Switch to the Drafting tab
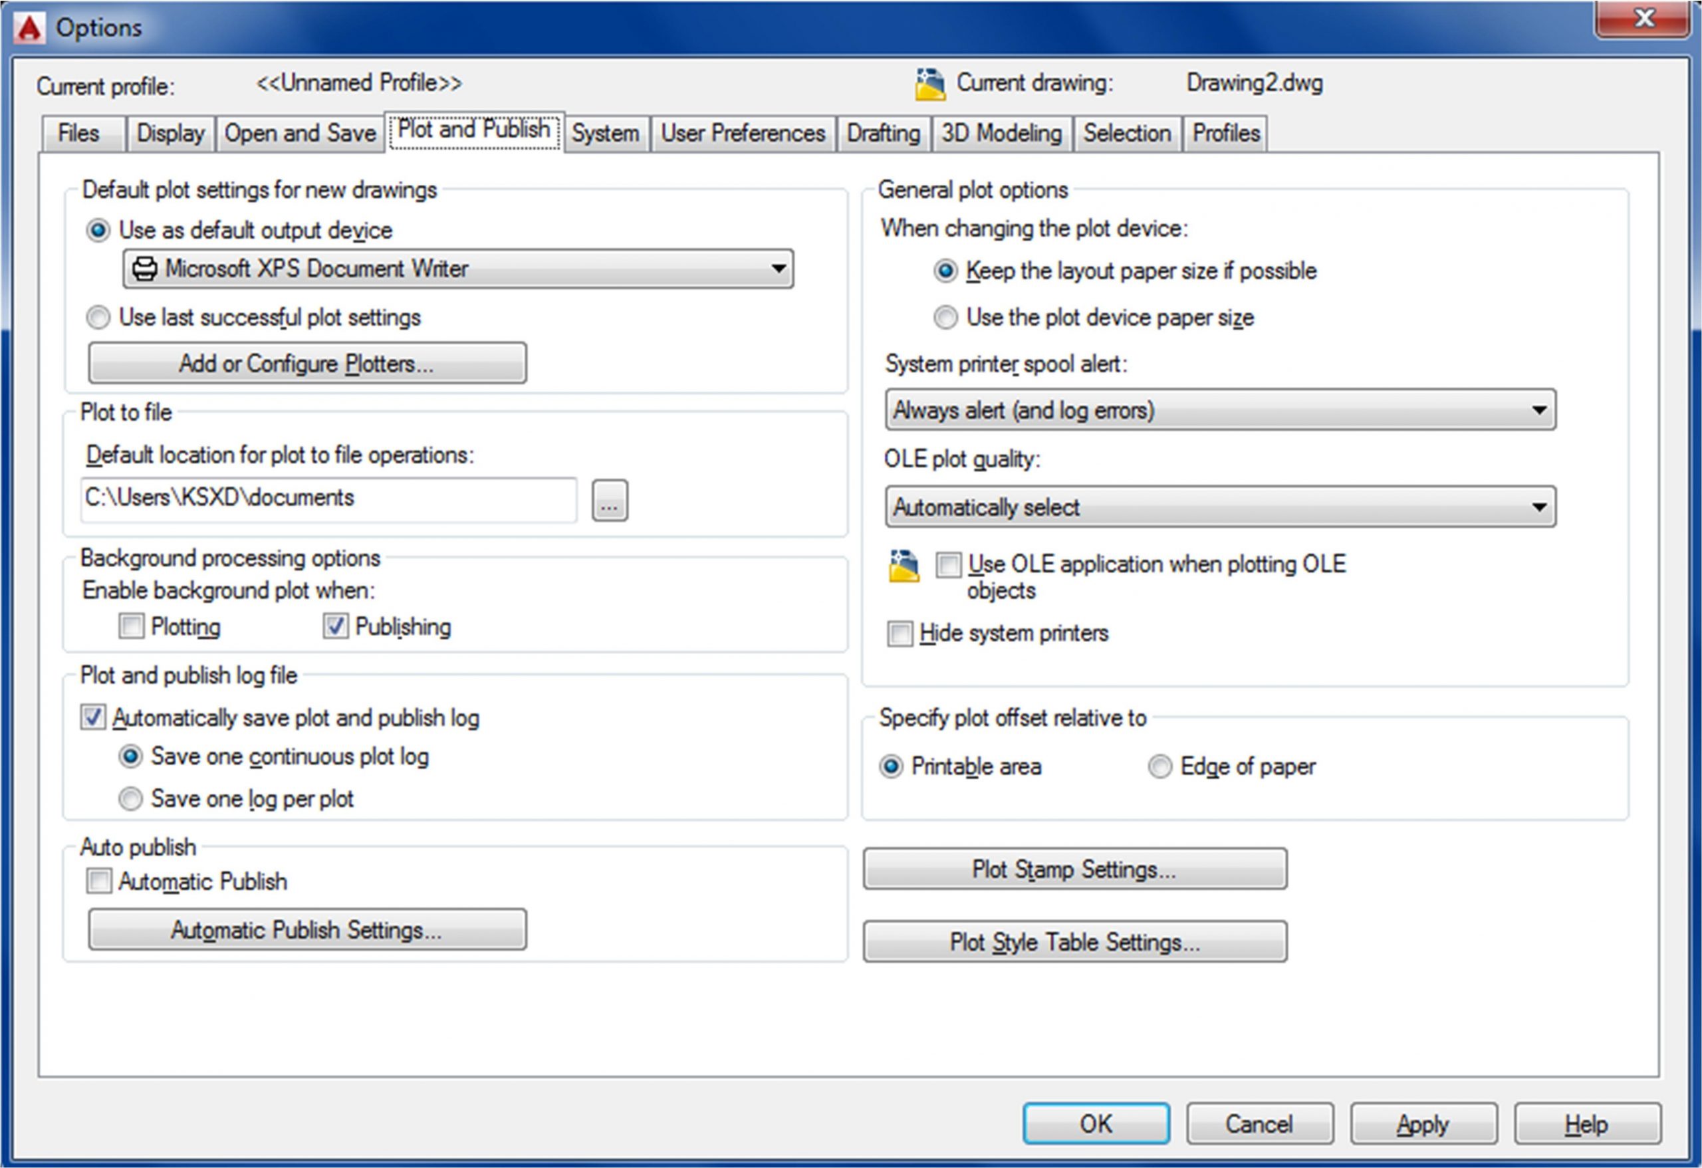This screenshot has width=1702, height=1168. coord(883,134)
